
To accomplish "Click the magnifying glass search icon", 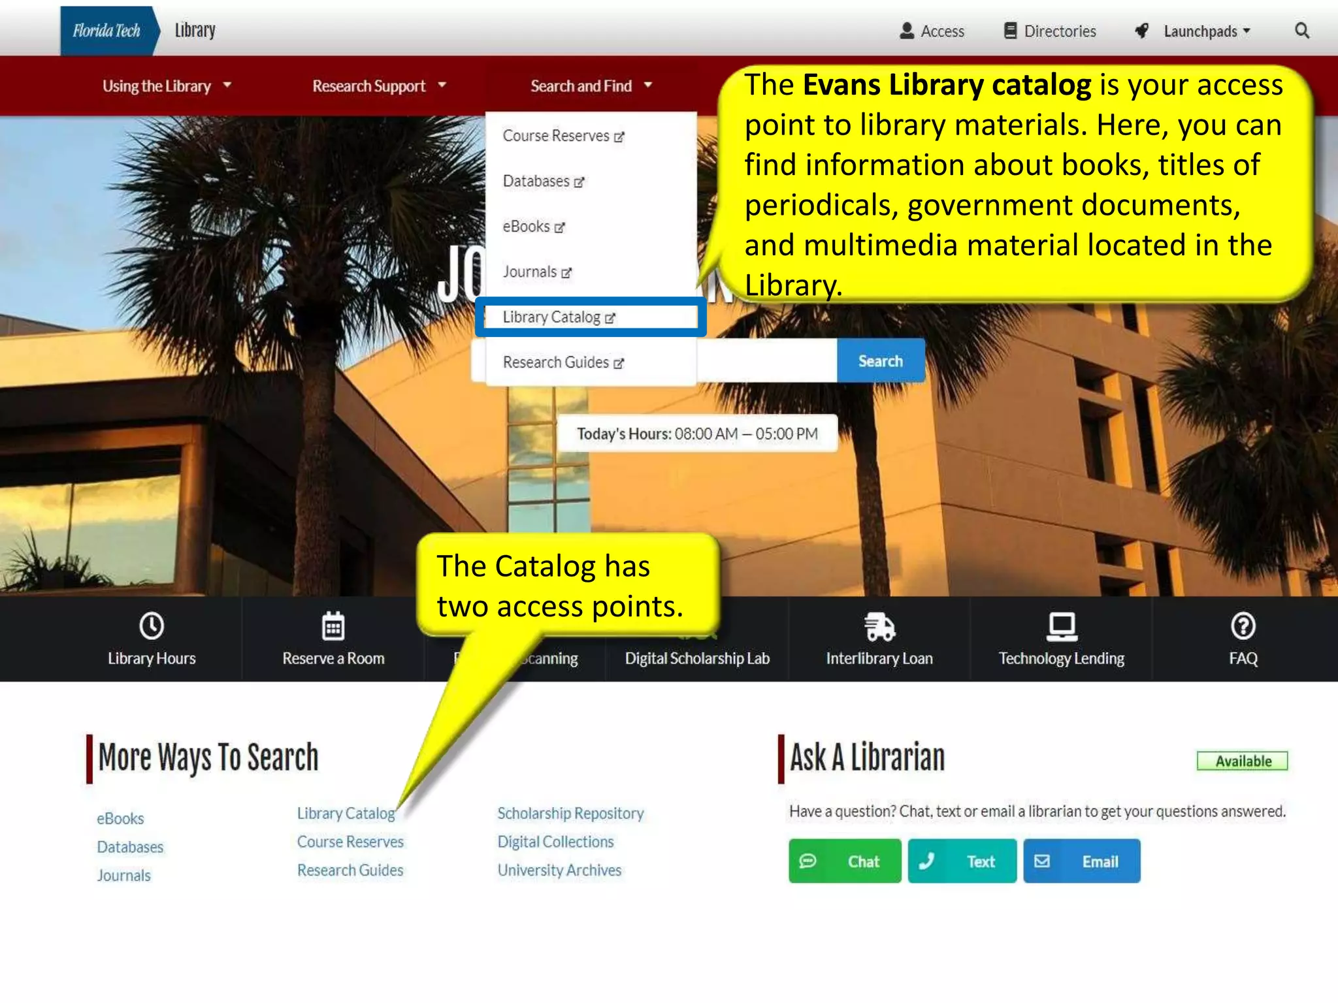I will [x=1301, y=31].
